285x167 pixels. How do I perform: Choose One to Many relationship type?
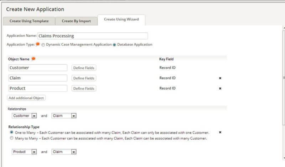click(12, 132)
